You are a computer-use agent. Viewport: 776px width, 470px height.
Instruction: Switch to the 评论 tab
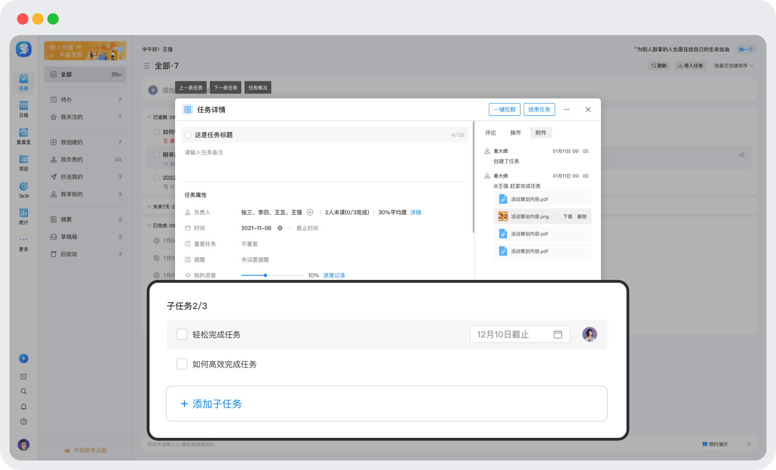[x=490, y=133]
